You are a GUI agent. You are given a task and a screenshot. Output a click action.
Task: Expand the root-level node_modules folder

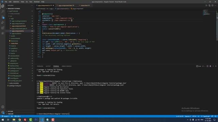tap(14, 83)
